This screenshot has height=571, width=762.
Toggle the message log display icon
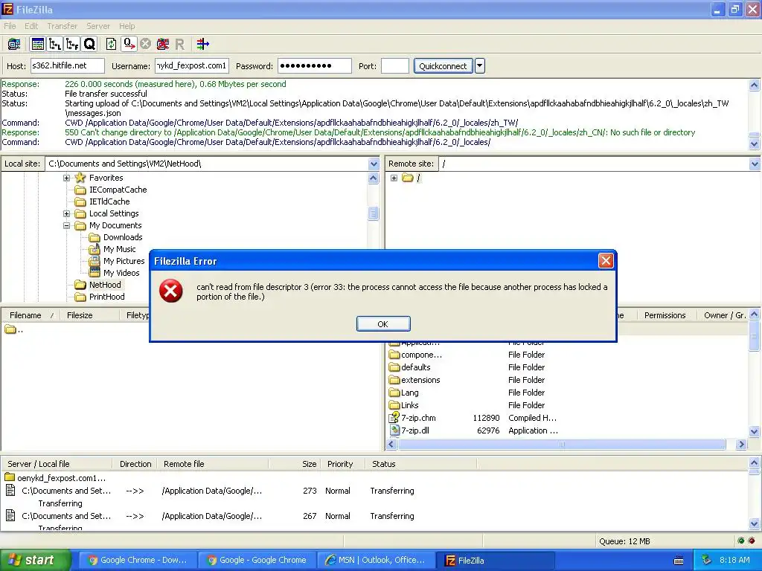click(x=37, y=44)
